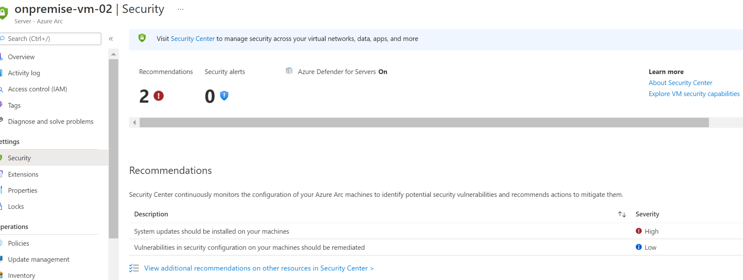Click the Security alerts count 0
This screenshot has height=280, width=743.
tap(210, 96)
